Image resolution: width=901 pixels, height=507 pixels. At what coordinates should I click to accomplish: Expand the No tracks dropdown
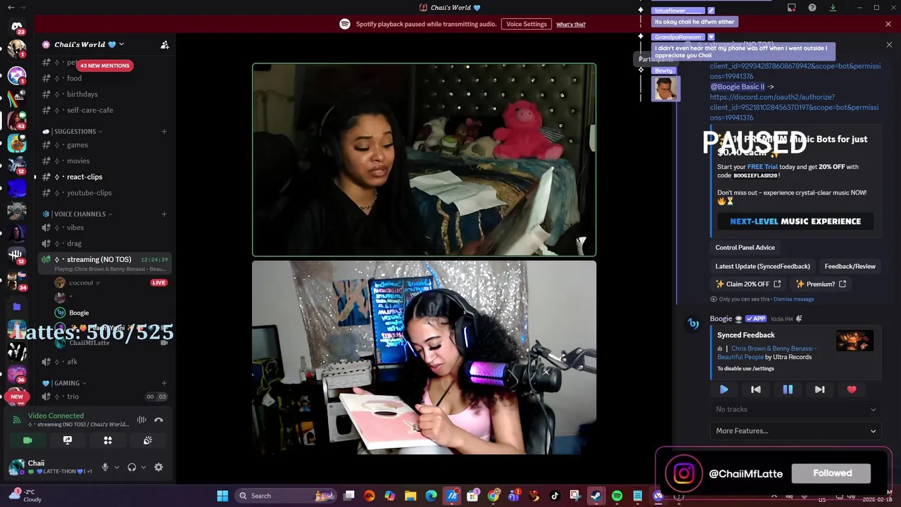click(795, 409)
